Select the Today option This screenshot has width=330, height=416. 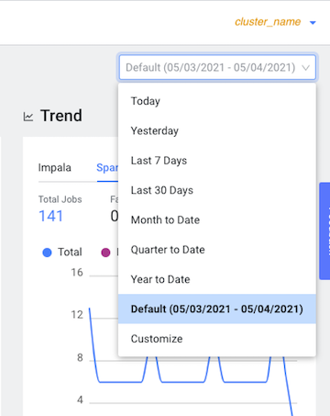pyautogui.click(x=217, y=101)
